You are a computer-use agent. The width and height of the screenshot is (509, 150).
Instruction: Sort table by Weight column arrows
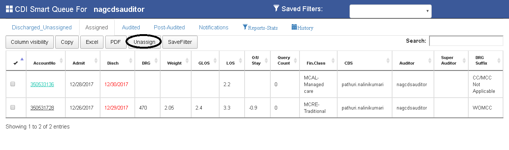pyautogui.click(x=187, y=61)
